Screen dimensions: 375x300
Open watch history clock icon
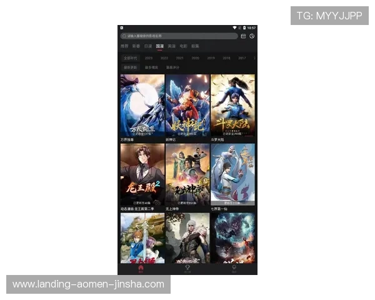coord(252,36)
